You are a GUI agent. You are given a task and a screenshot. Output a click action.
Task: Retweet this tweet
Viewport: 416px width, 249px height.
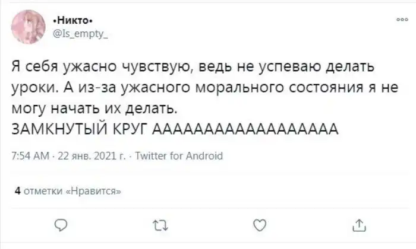pos(159,225)
